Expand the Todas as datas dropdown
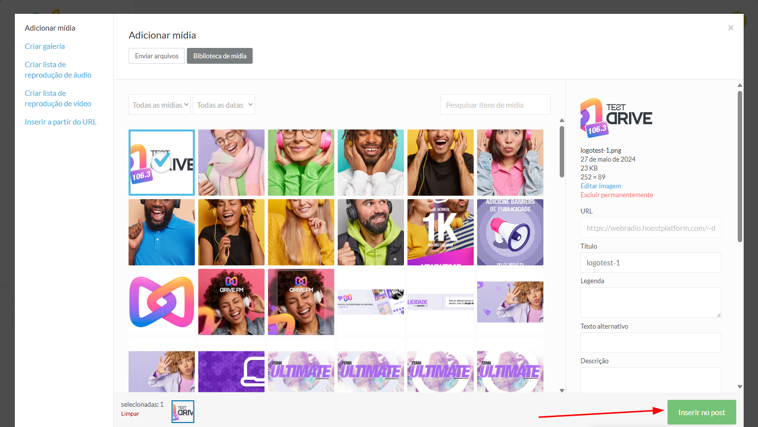Screen dimensions: 758x427 [224, 105]
